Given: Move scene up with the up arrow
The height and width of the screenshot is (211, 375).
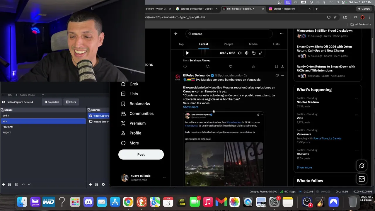Looking at the screenshot, I should click(x=23, y=184).
